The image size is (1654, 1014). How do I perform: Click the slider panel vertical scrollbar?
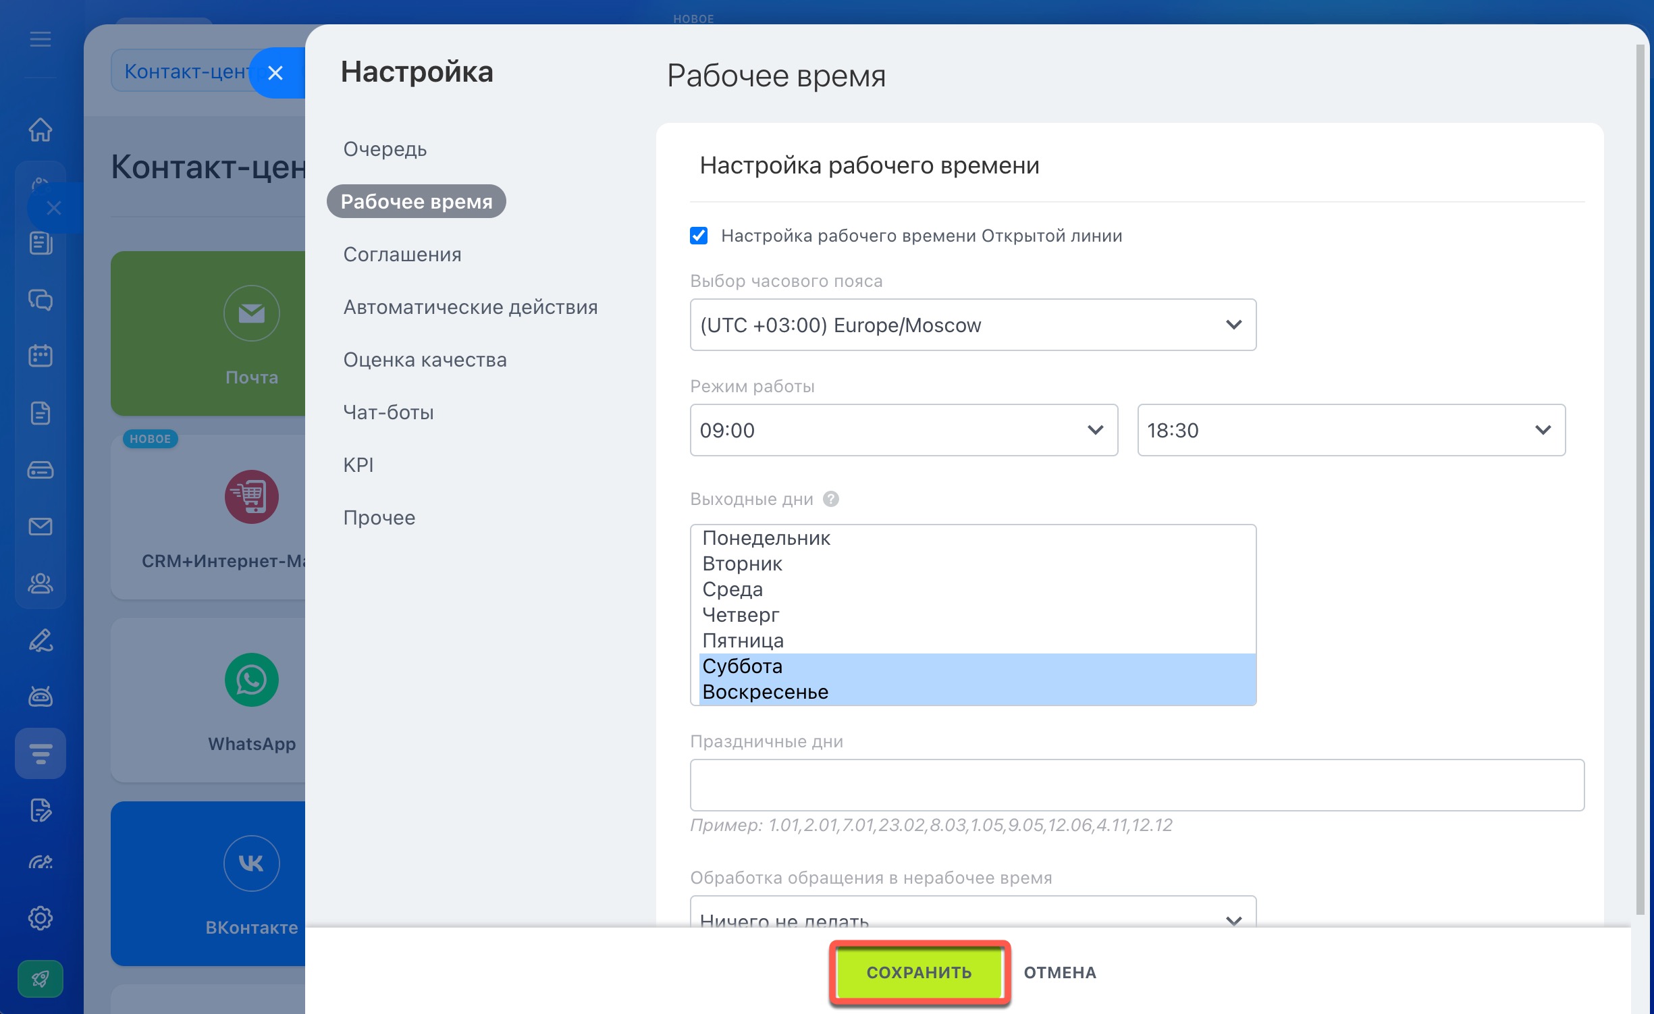click(1640, 479)
